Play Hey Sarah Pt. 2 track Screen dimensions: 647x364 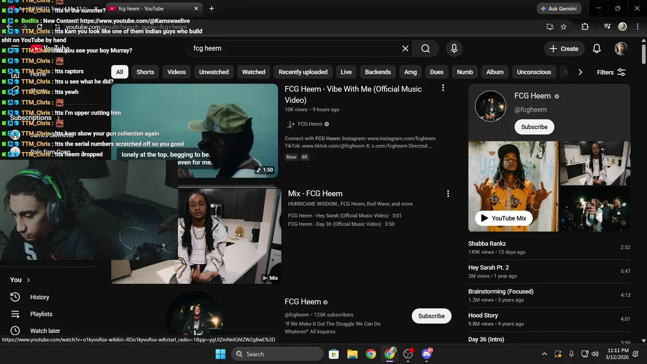549,271
